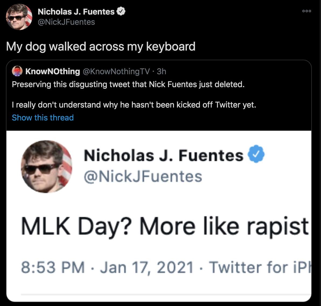Click the "I really don't understand why" sentence

(134, 104)
